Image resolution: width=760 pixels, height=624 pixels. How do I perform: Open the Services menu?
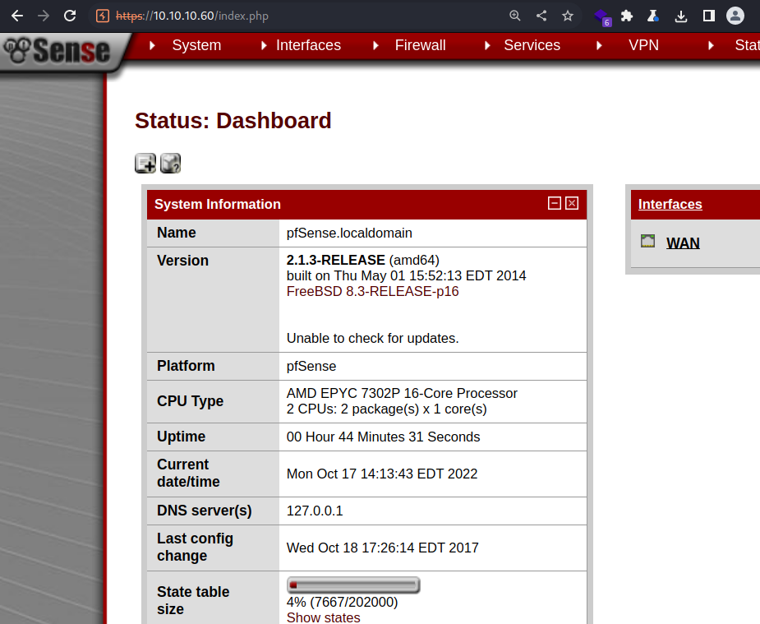pos(532,45)
